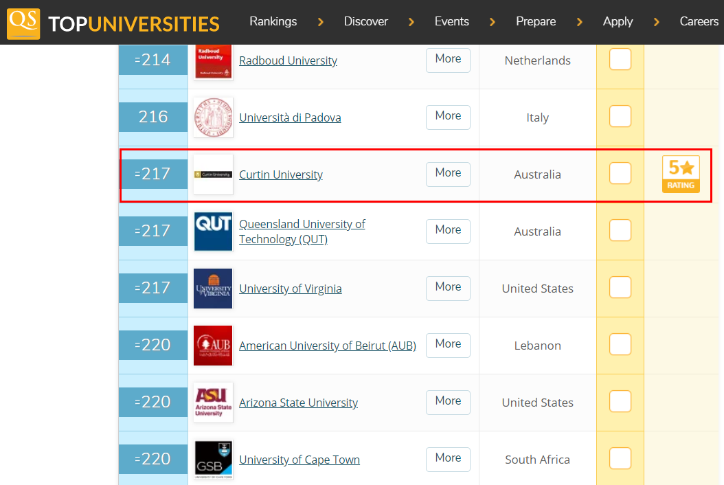724x485 pixels.
Task: Open the Arizona State University link
Action: tap(298, 403)
